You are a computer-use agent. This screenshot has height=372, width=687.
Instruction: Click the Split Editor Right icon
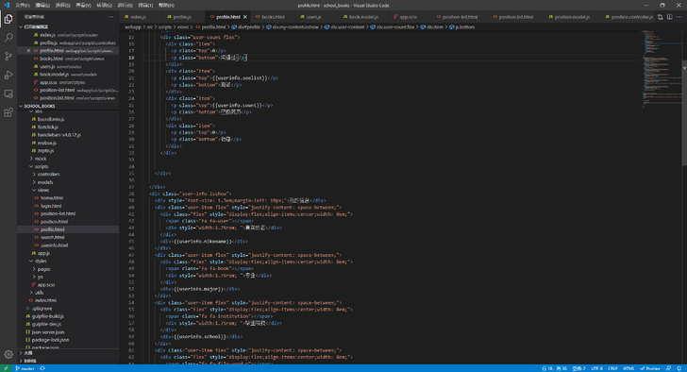point(669,17)
